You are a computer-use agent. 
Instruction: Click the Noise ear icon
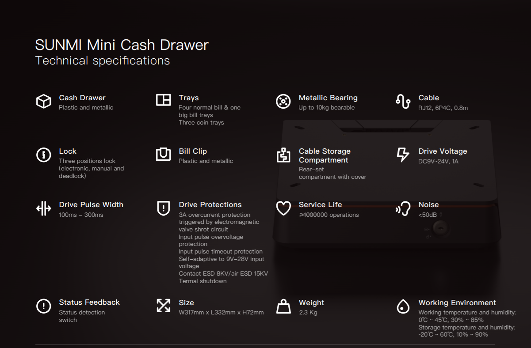(x=403, y=208)
